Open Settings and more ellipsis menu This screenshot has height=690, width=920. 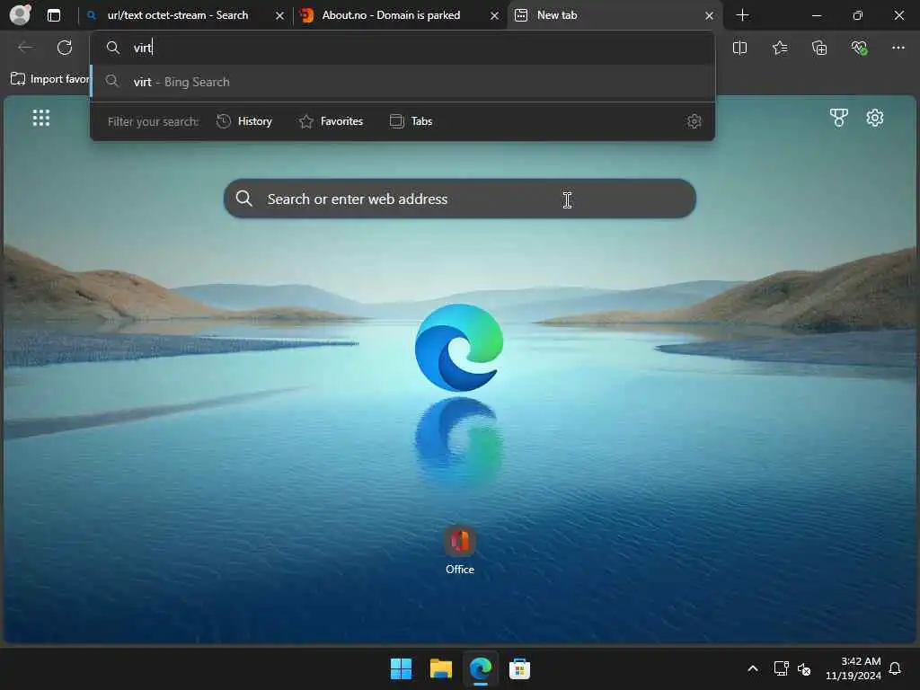[x=898, y=48]
